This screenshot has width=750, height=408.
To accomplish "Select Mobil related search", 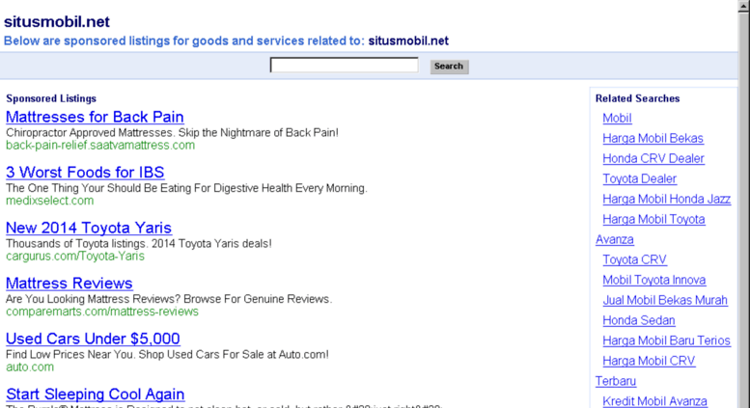I will point(617,118).
